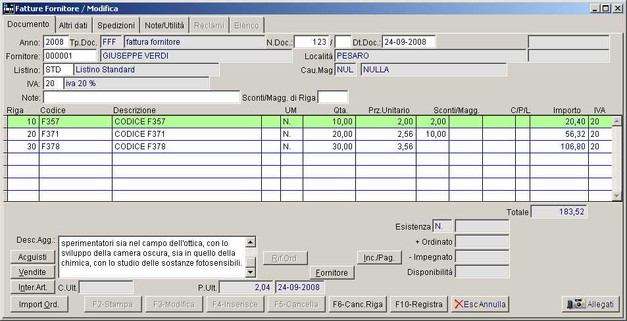Click the Acquisti button
Screen dimensions: 627x321
pyautogui.click(x=32, y=257)
